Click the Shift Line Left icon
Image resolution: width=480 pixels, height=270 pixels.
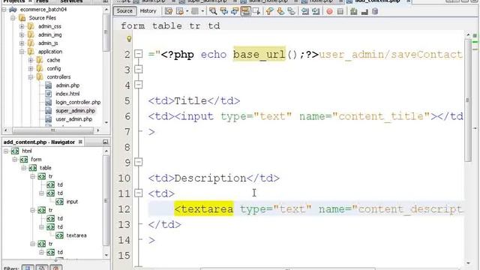[305, 11]
